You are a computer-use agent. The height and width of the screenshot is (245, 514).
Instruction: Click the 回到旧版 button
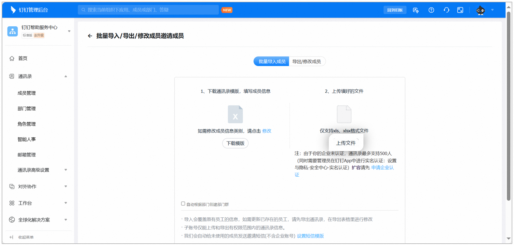(395, 10)
